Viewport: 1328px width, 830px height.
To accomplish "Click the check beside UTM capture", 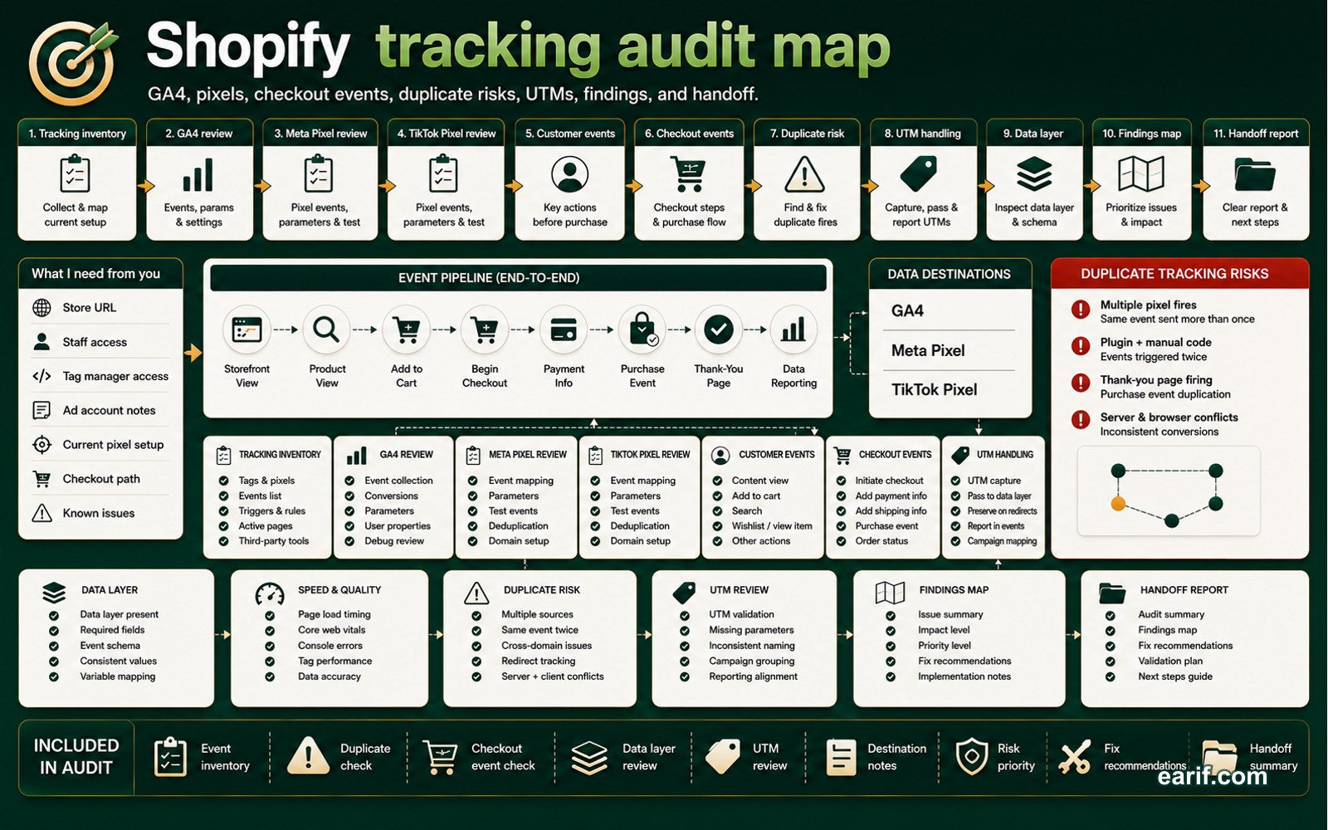I will pyautogui.click(x=955, y=481).
